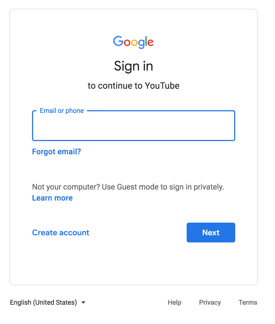Expand the English (United States) language dropdown
Image resolution: width=275 pixels, height=324 pixels.
click(x=48, y=303)
